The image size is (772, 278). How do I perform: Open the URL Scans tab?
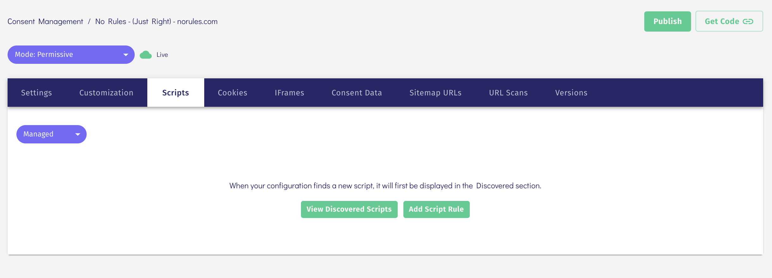(508, 93)
